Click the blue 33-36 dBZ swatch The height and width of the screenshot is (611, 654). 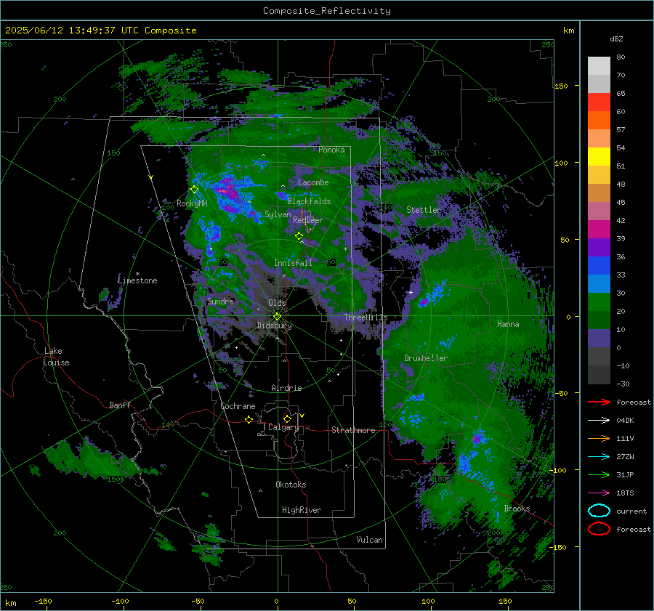point(599,266)
